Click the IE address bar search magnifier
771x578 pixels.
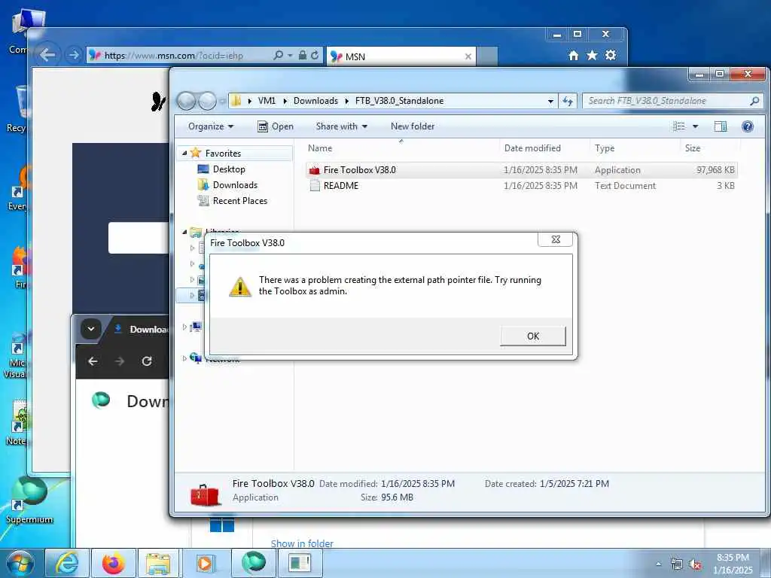coord(278,55)
